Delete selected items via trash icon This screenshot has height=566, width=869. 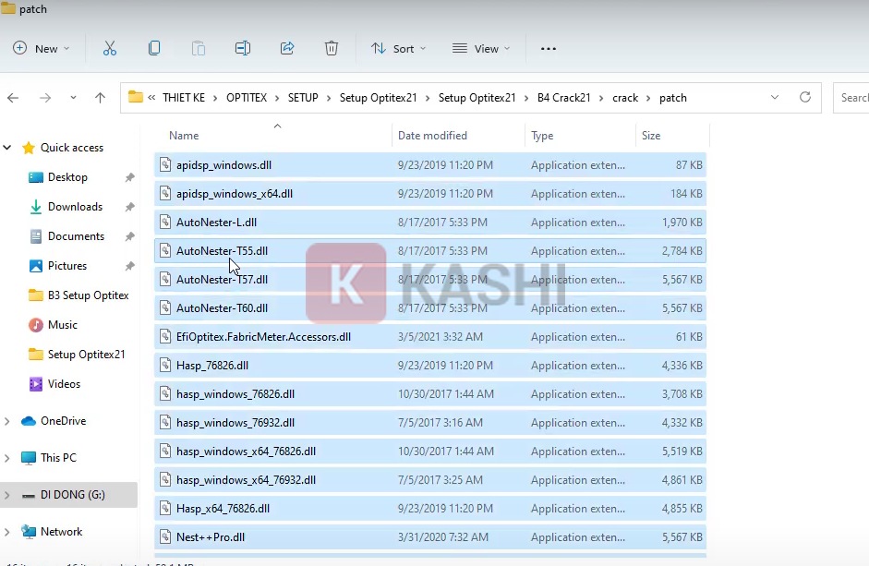pos(331,48)
